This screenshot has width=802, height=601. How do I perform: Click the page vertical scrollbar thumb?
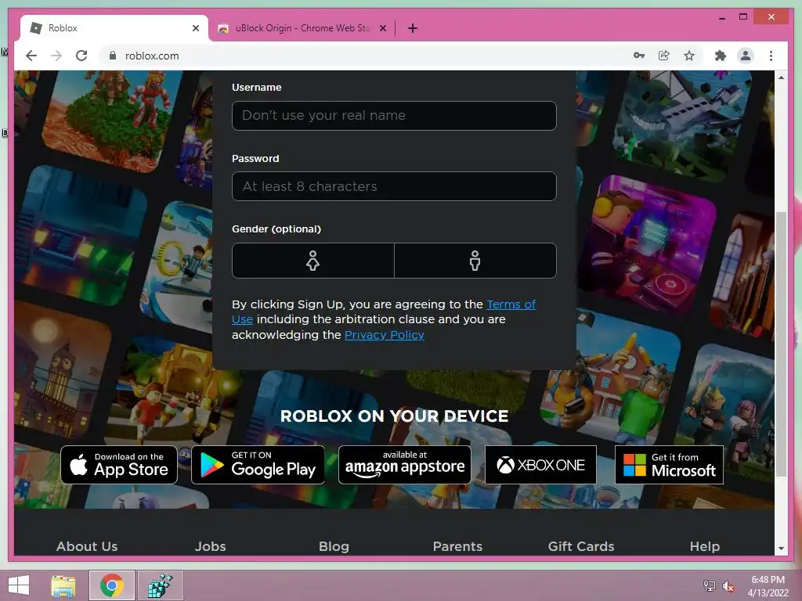[x=781, y=344]
